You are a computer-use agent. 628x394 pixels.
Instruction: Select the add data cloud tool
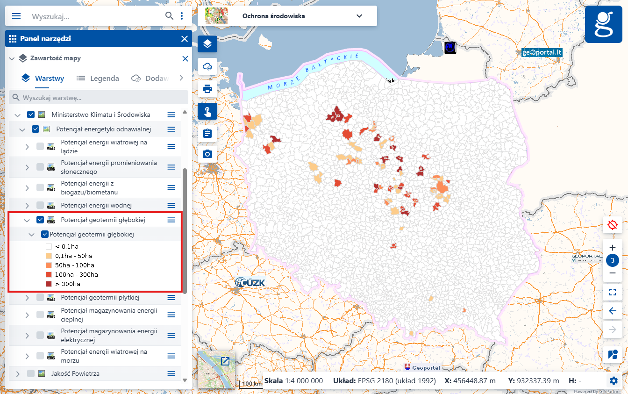point(207,66)
